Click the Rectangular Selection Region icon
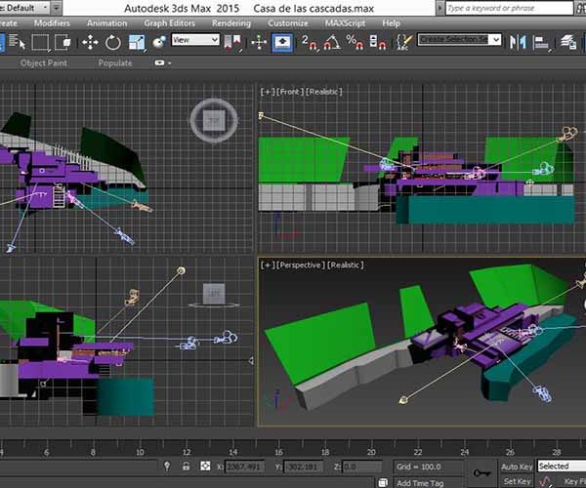Screen dimensions: 586x488 tap(40, 42)
